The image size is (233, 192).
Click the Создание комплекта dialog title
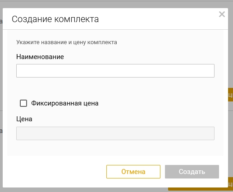55,19
